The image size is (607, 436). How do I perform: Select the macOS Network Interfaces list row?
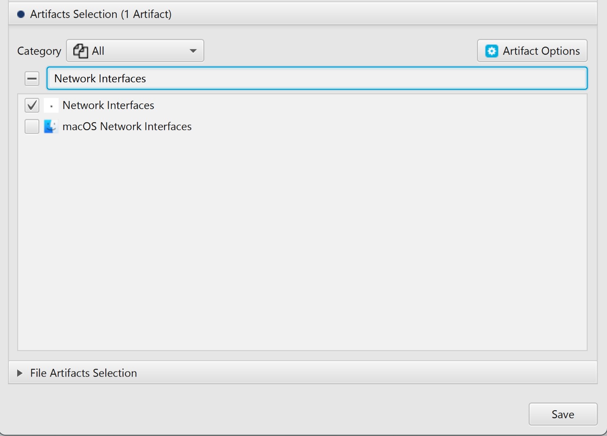pyautogui.click(x=127, y=126)
